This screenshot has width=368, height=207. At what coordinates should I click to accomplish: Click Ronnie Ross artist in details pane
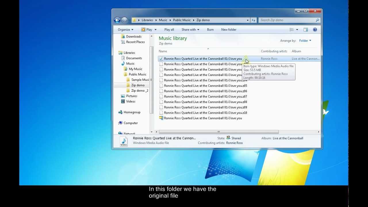pyautogui.click(x=234, y=143)
